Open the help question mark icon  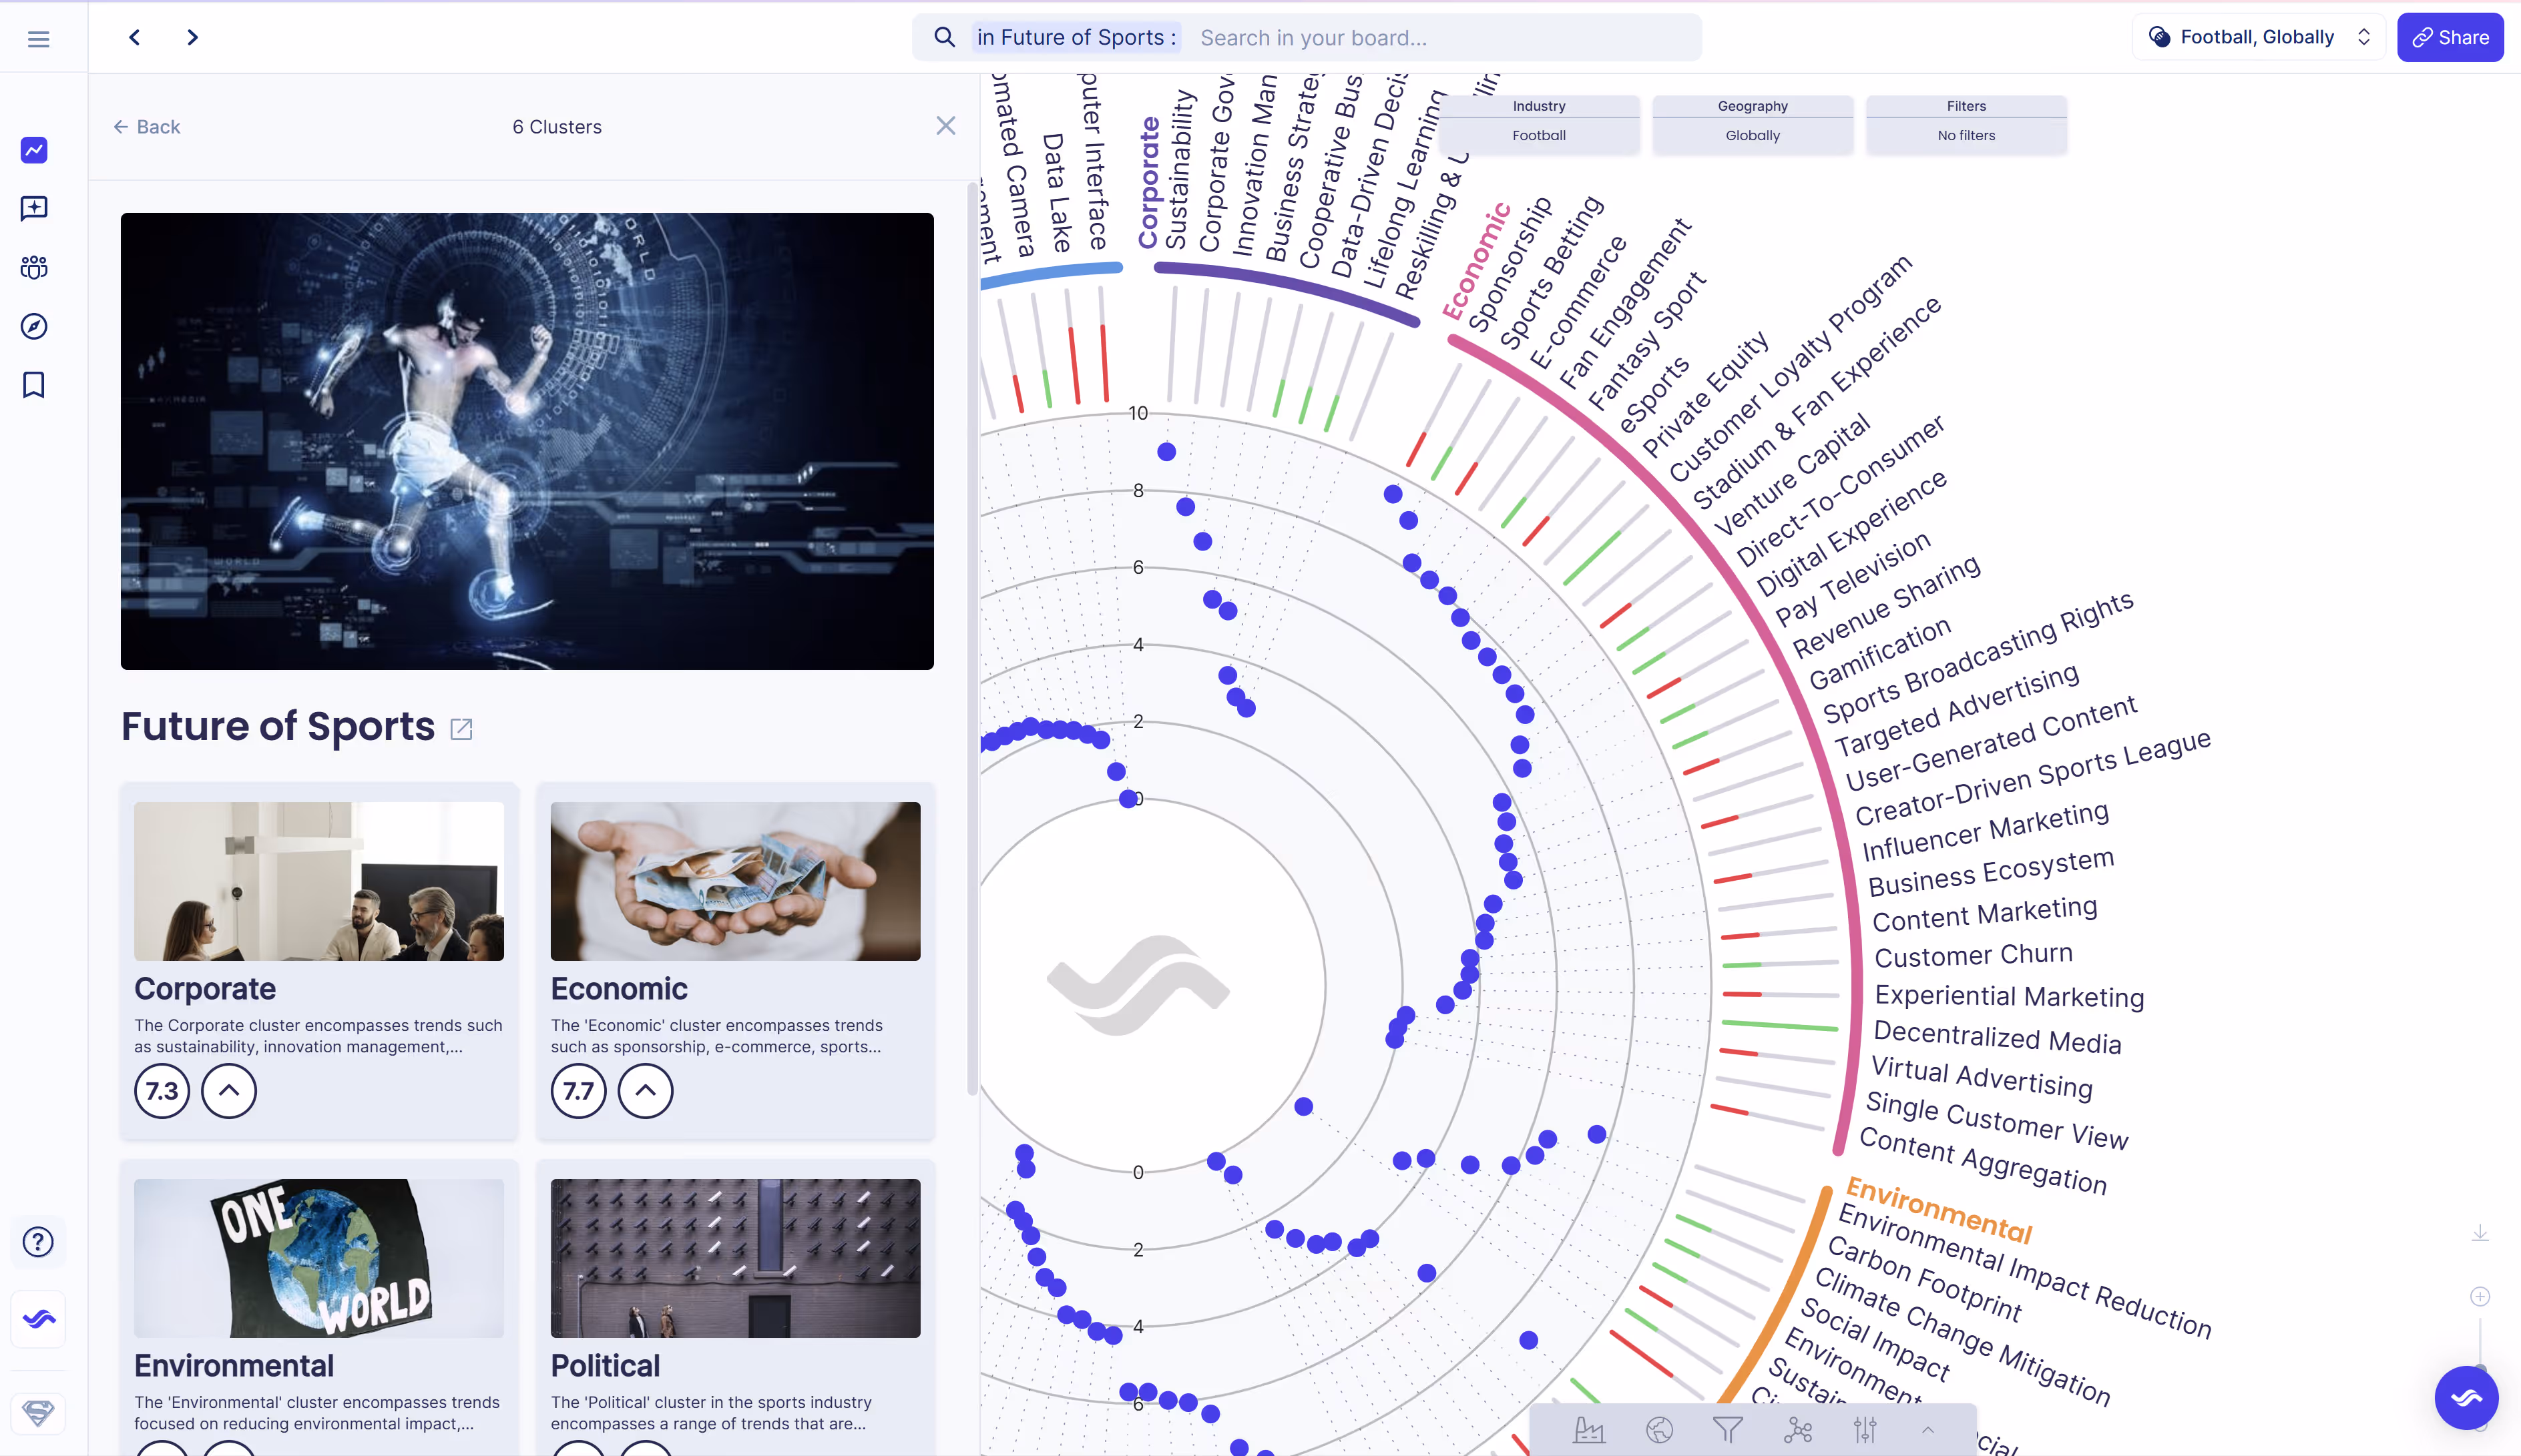click(38, 1241)
